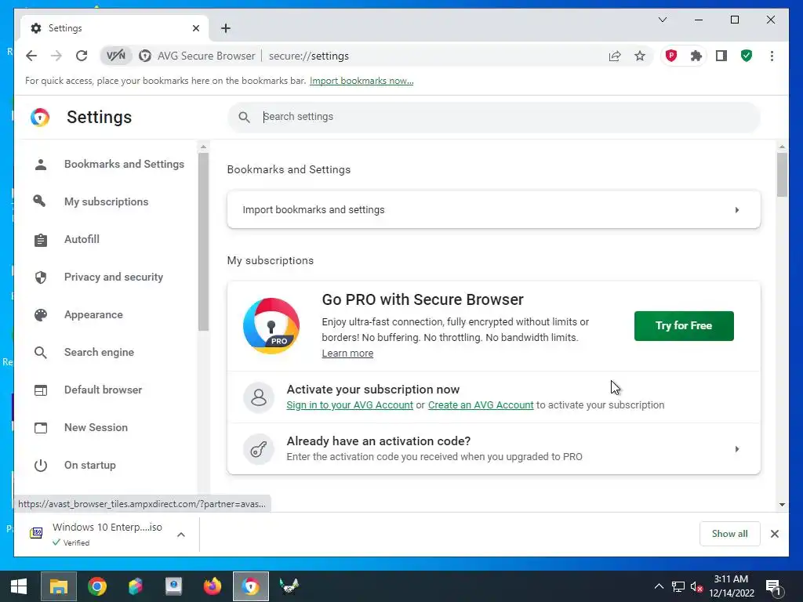The width and height of the screenshot is (803, 602).
Task: Click the AVG Secure Browser logo beside Settings
Action: (40, 118)
